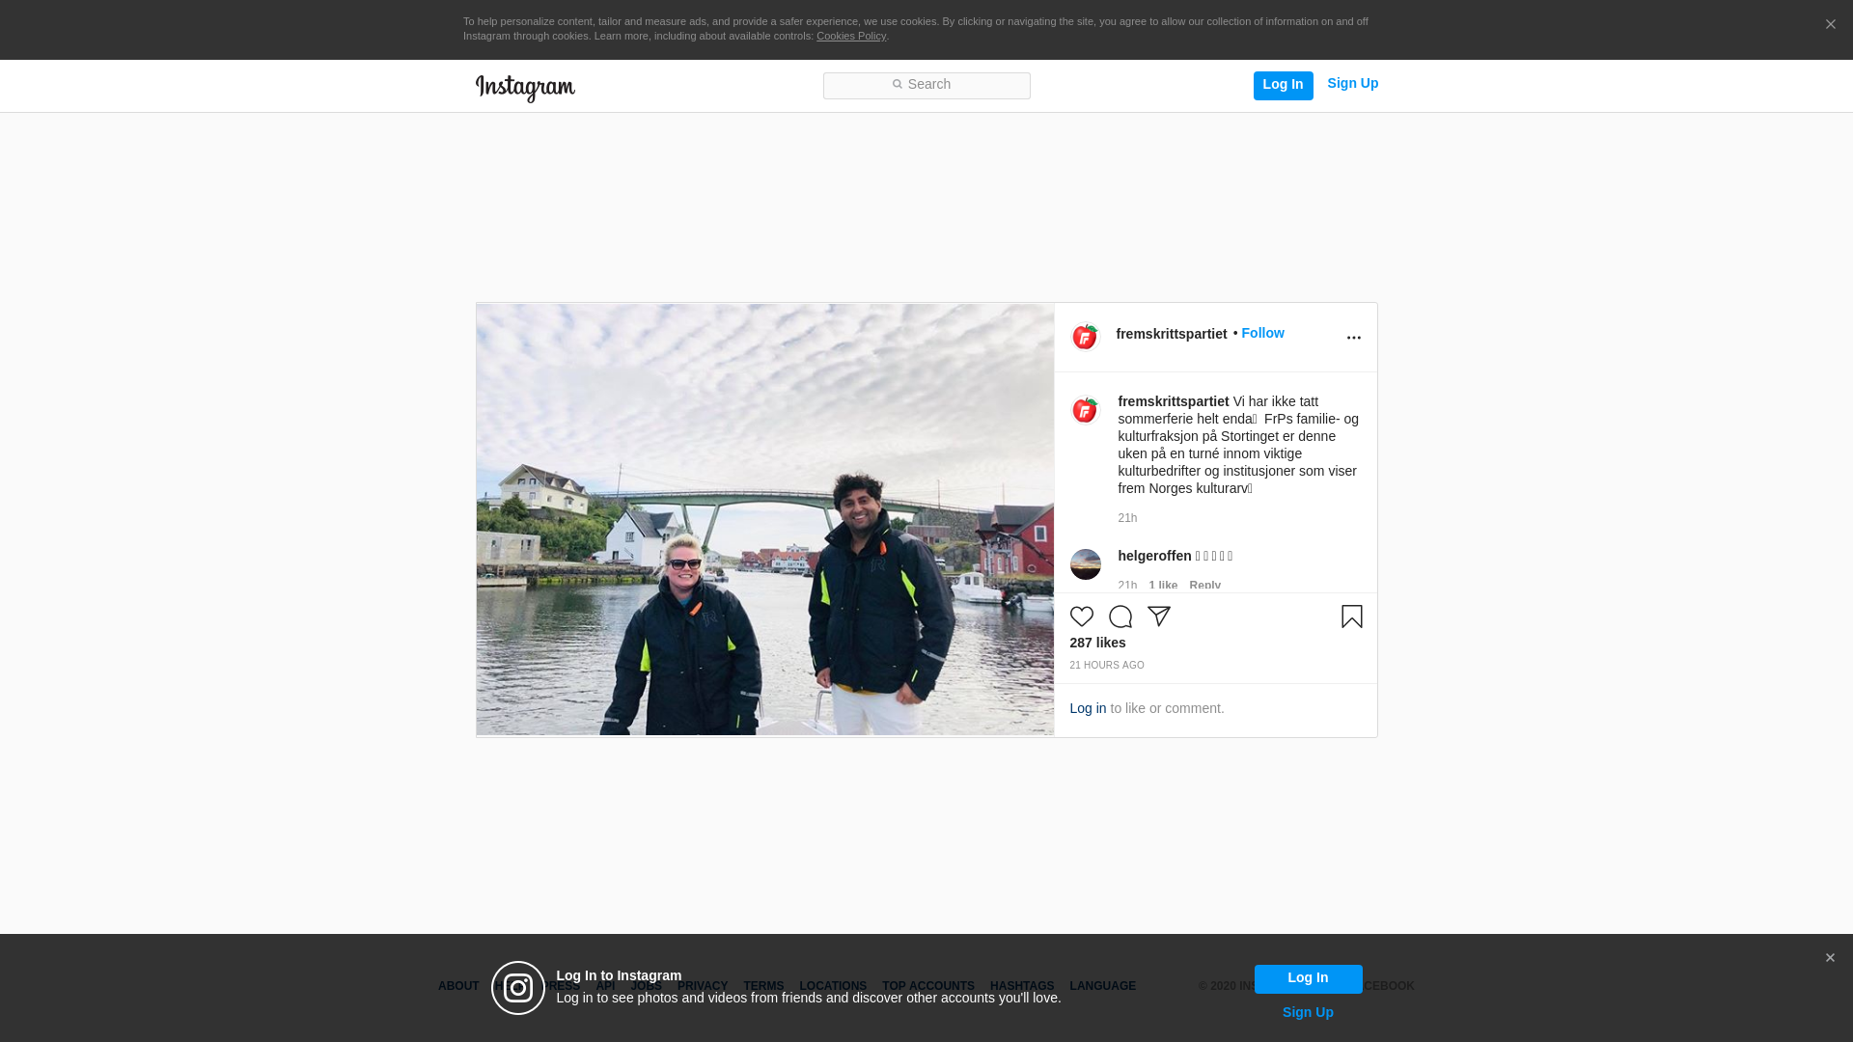Open the LOCATIONS footer link
The image size is (1853, 1042).
[x=833, y=986]
